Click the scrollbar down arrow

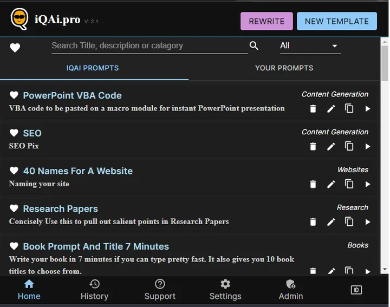tap(385, 269)
